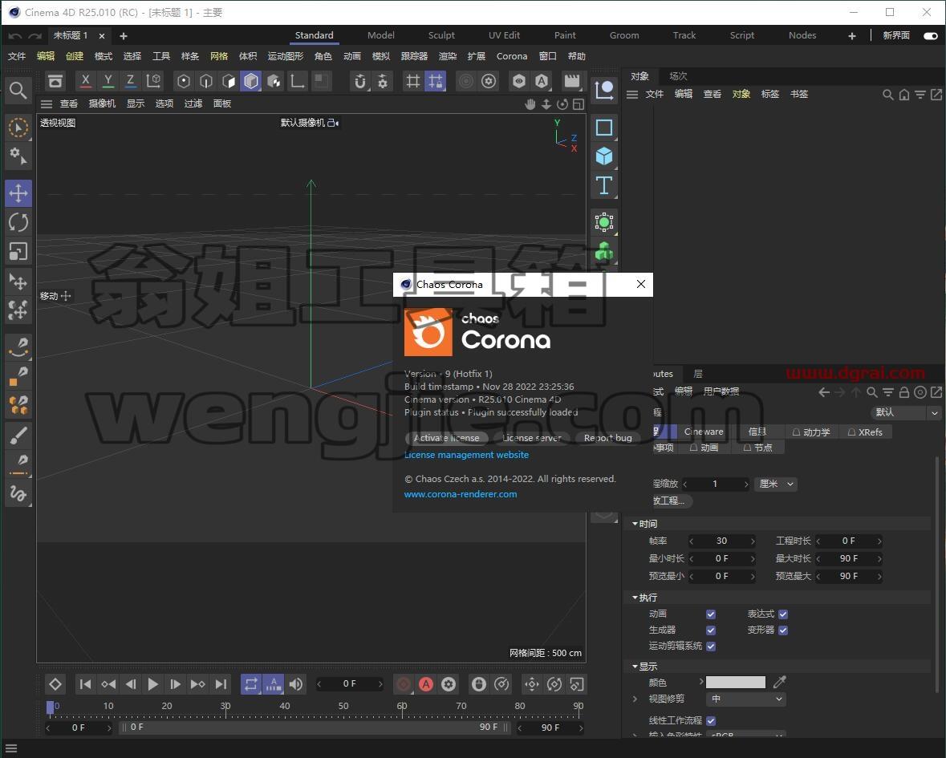This screenshot has width=946, height=758.
Task: Open the 视图修剪 中 dropdown
Action: coord(745,699)
